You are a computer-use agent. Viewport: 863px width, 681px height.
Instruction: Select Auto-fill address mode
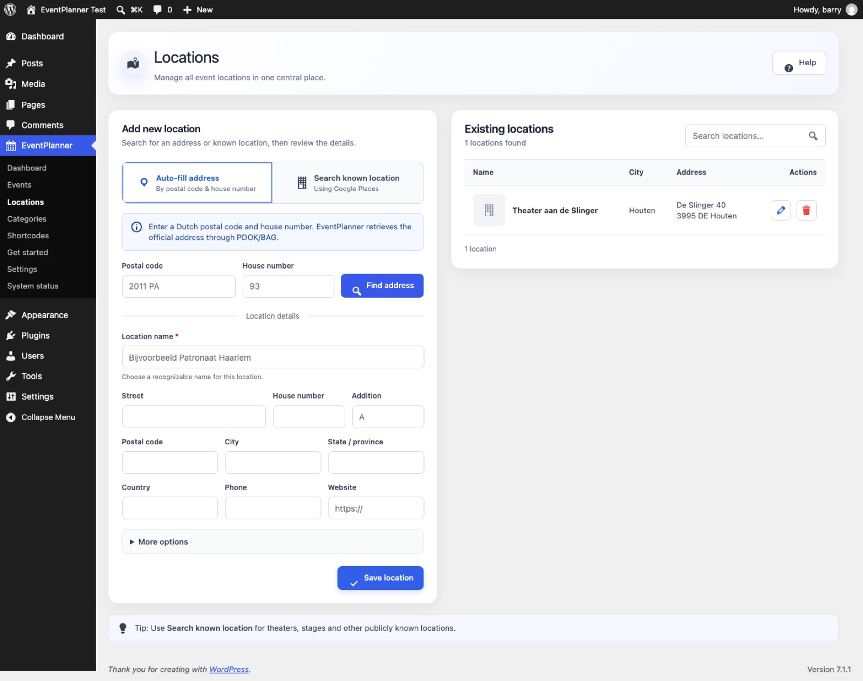(197, 183)
